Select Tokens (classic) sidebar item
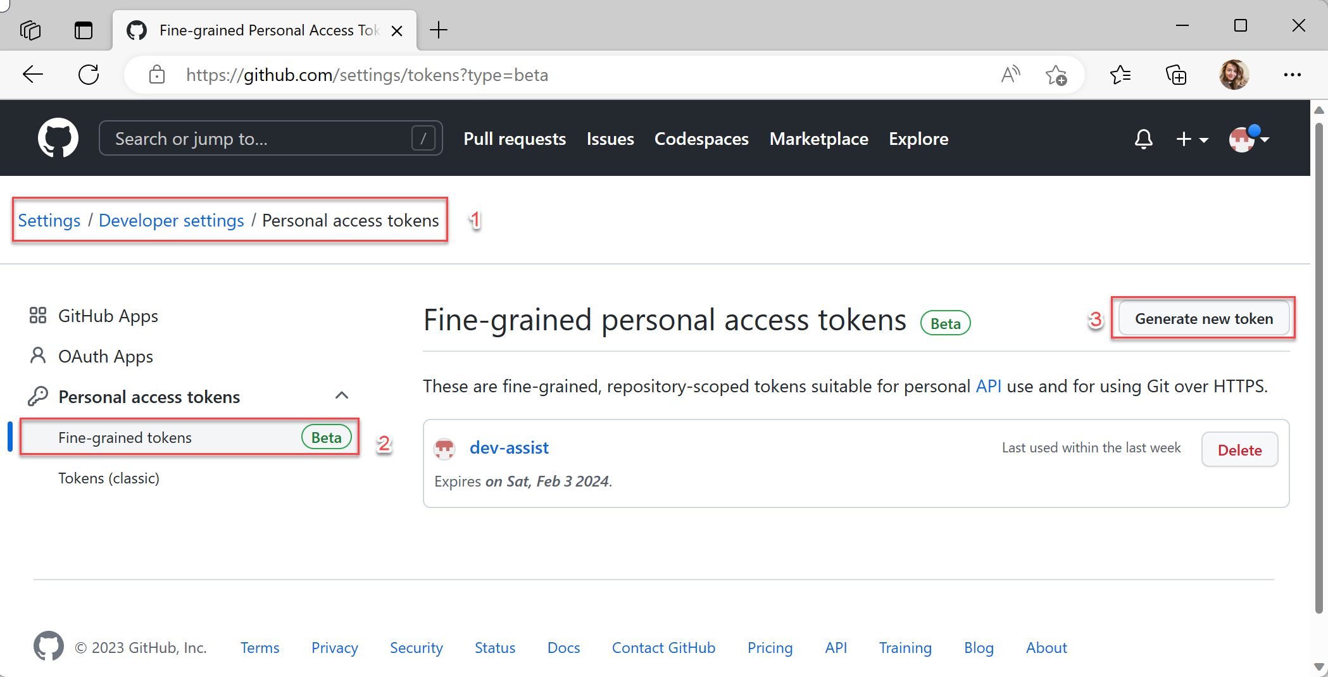The image size is (1328, 677). tap(109, 478)
